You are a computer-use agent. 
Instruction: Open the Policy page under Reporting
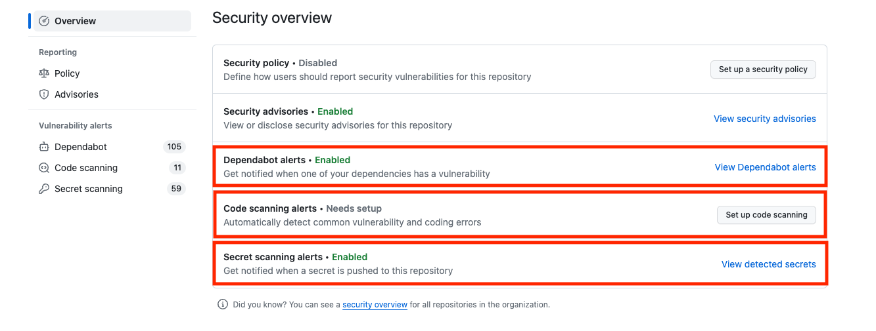click(112, 73)
